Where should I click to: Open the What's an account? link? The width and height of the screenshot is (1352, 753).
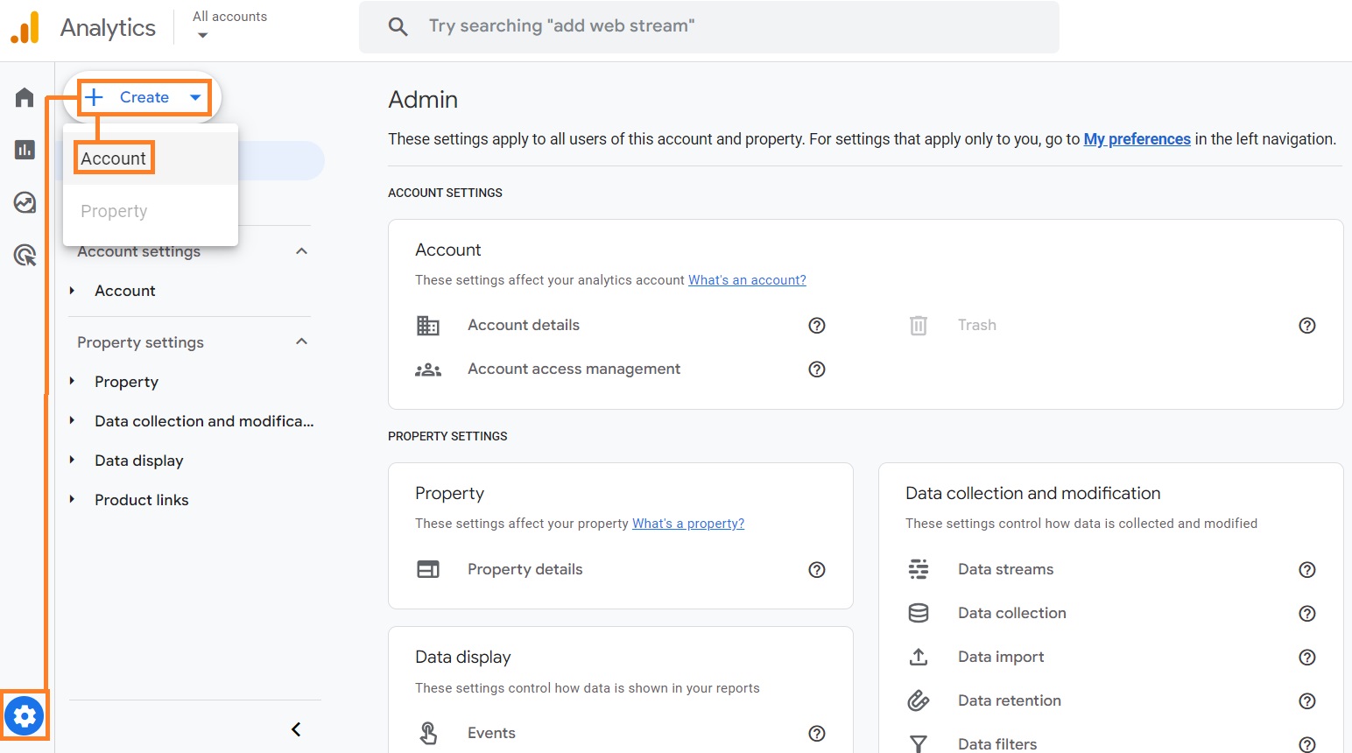[x=747, y=280]
